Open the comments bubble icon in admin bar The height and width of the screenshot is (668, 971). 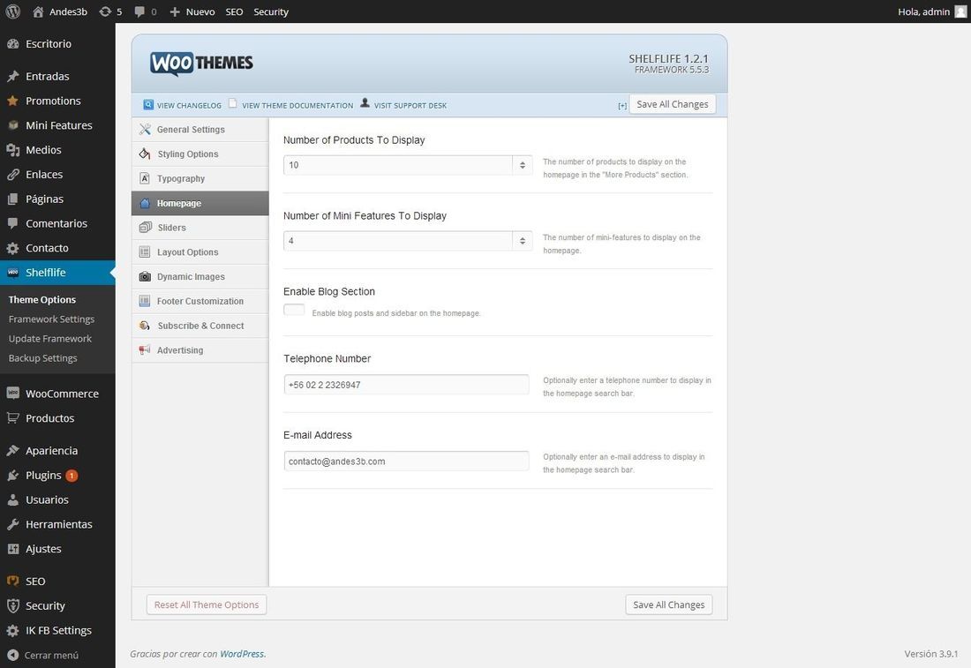(x=139, y=11)
